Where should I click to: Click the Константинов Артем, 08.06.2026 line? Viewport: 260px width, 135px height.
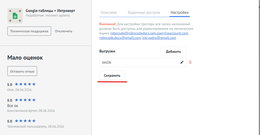[x=31, y=111]
